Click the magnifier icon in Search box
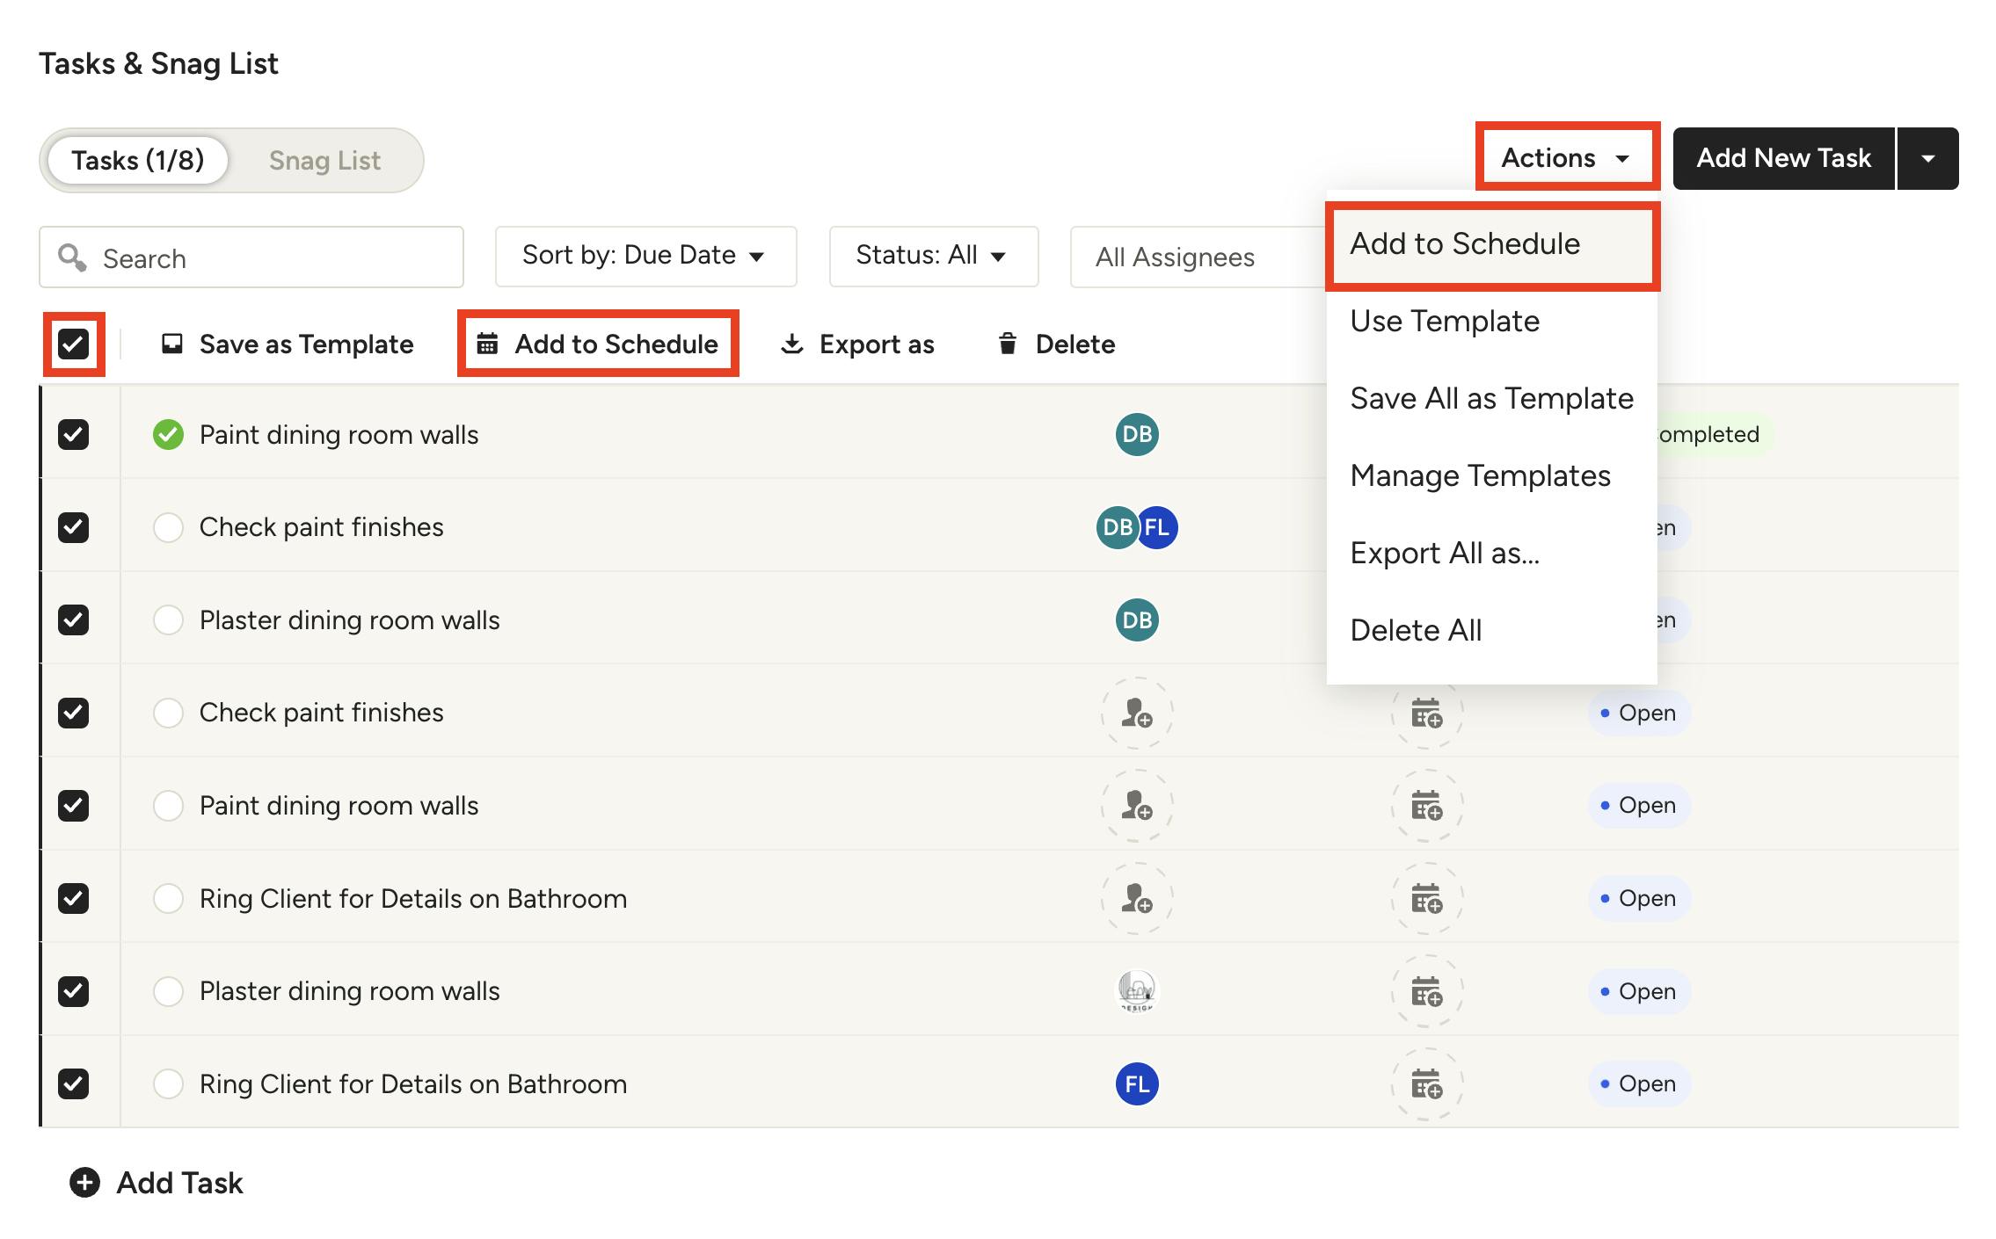This screenshot has height=1239, width=1996. coord(72,257)
